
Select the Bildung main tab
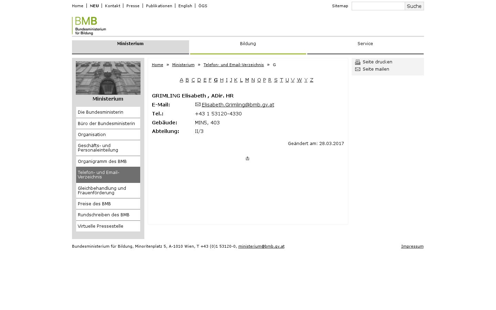tap(248, 47)
